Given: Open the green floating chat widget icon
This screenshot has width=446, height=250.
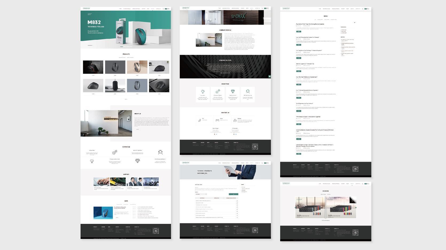Looking at the screenshot, I should [x=269, y=76].
